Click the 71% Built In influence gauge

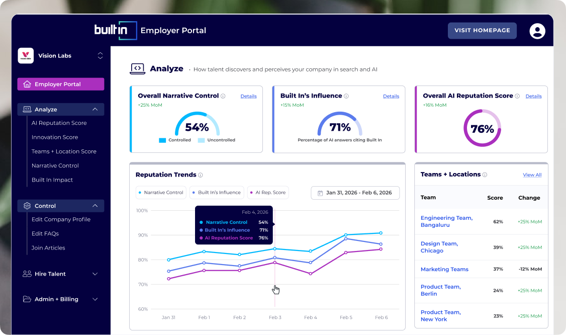(340, 124)
